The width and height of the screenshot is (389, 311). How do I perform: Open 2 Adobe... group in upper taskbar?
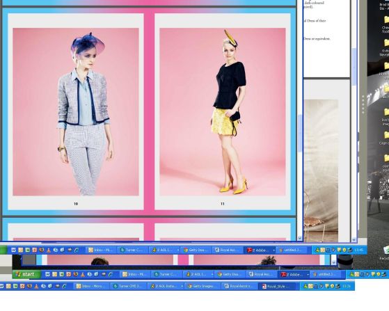tap(260, 250)
